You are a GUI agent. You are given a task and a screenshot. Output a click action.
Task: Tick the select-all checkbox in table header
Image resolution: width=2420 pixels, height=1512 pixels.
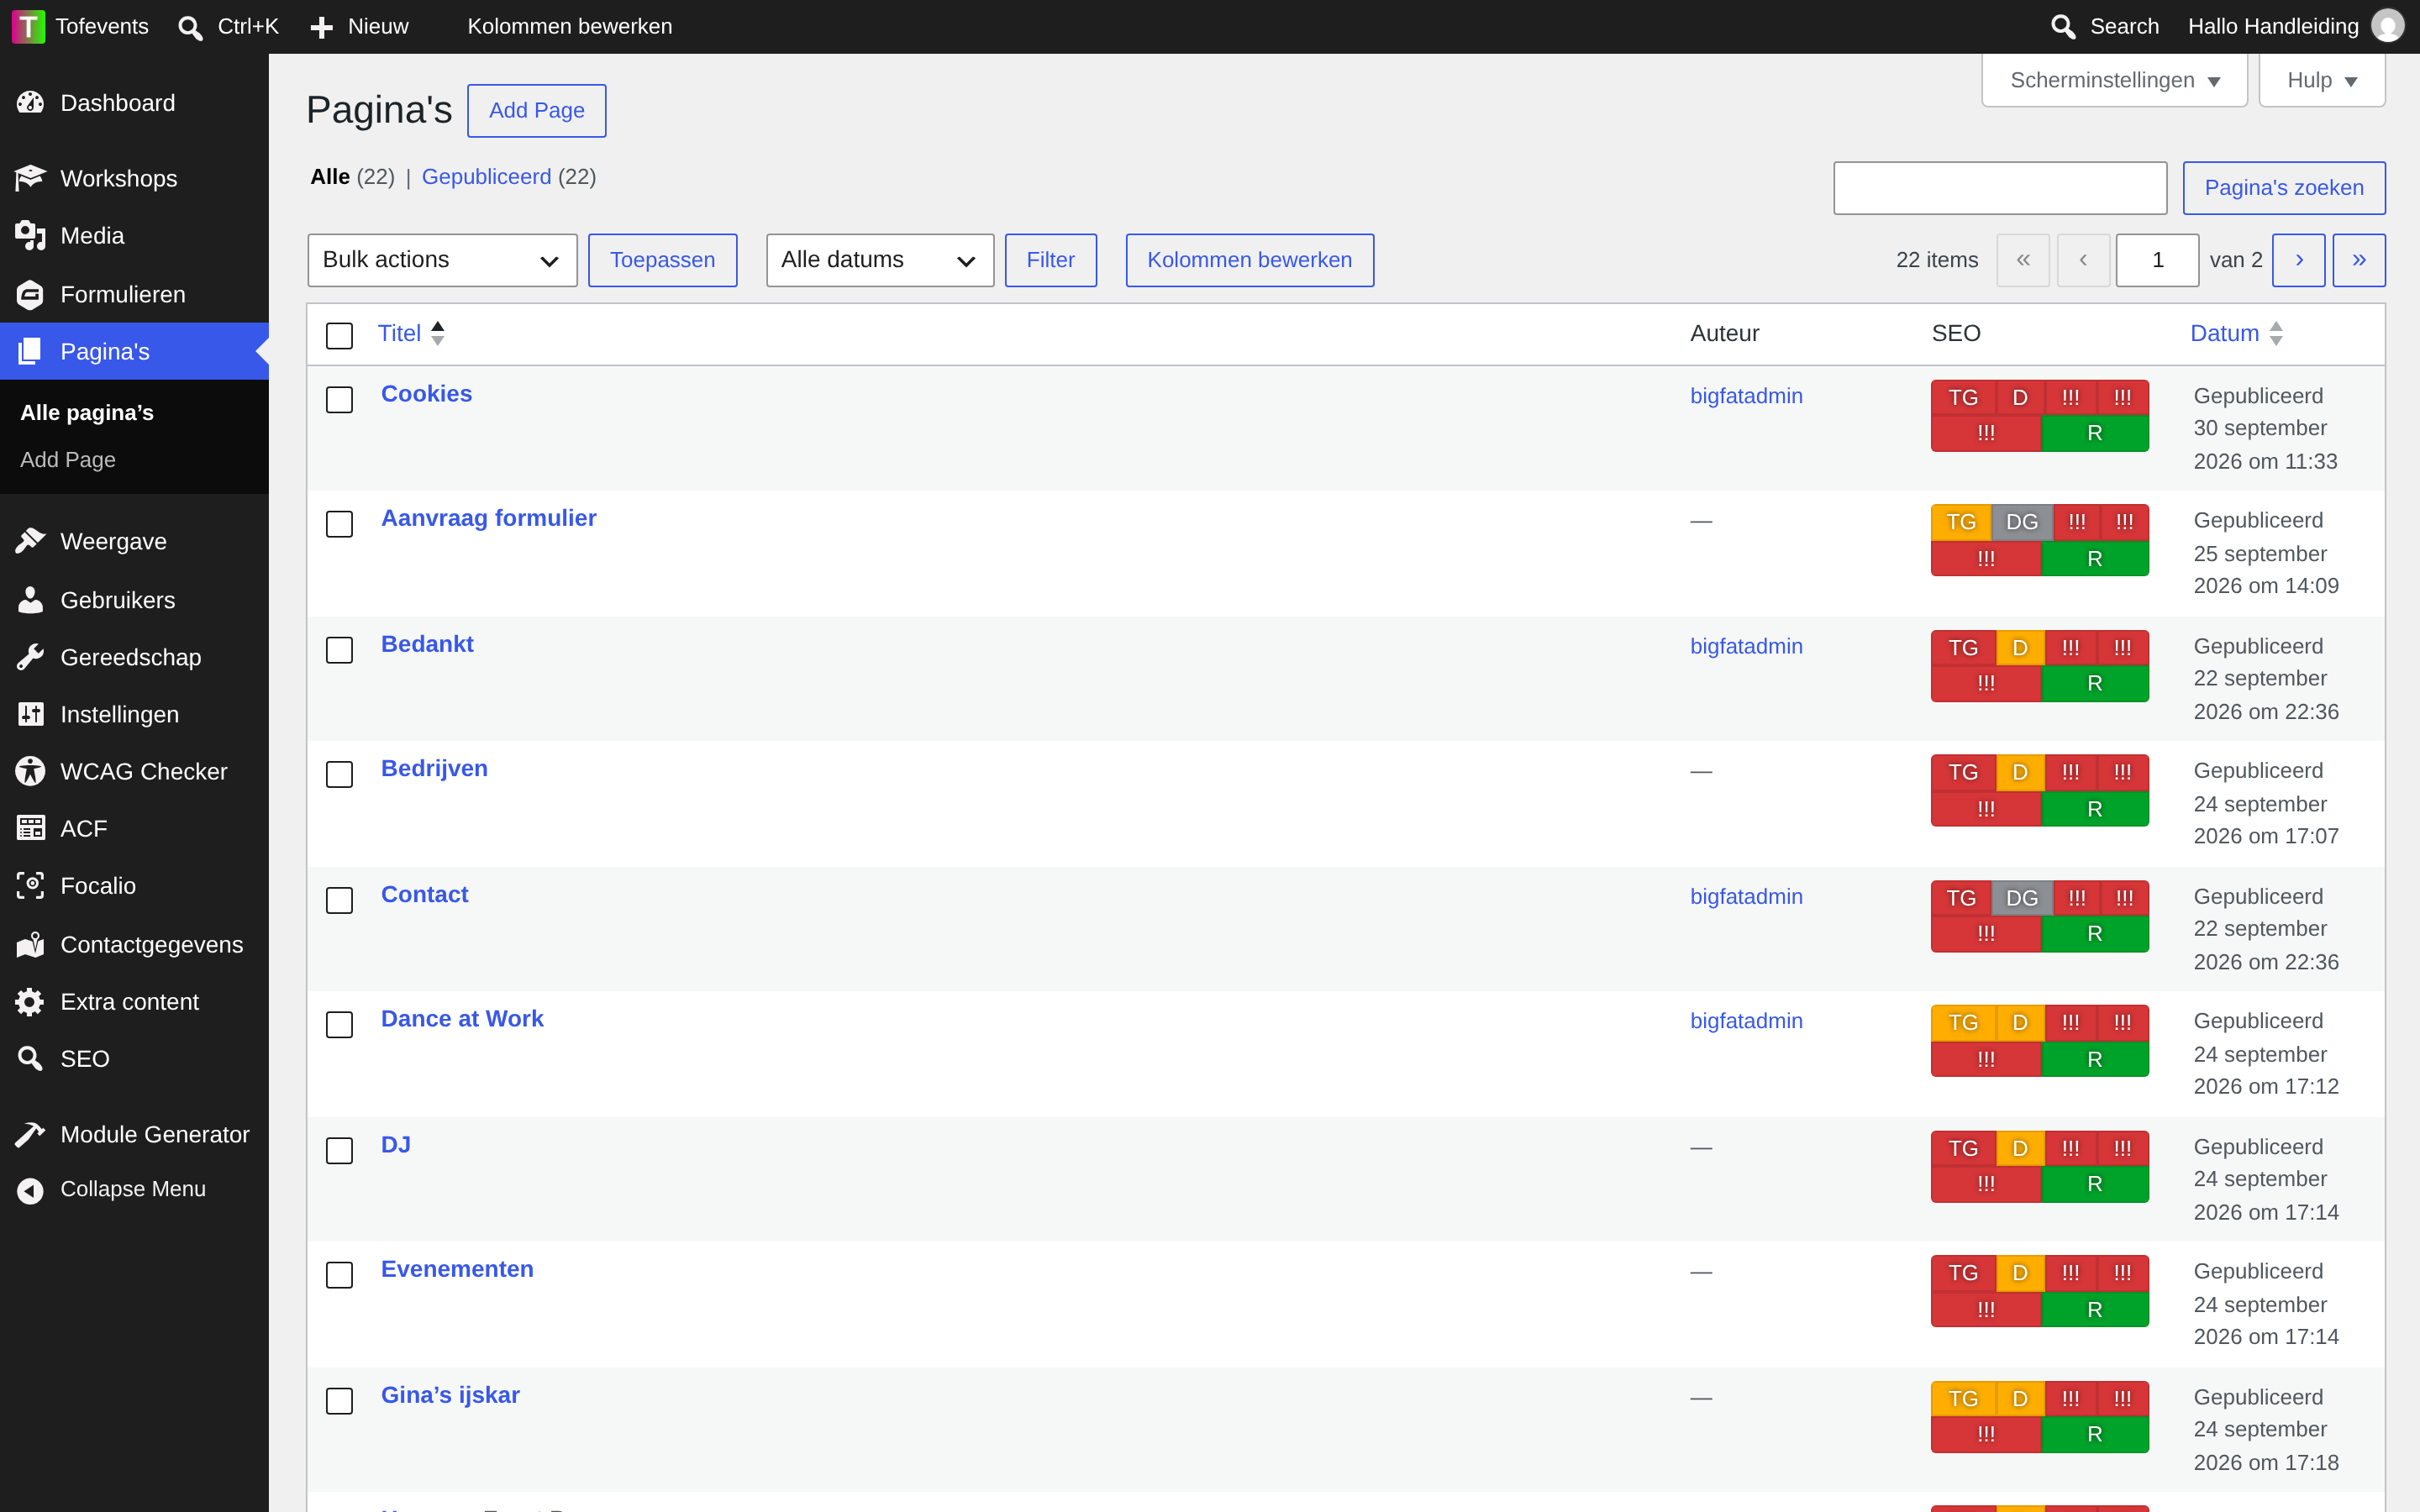pos(340,335)
